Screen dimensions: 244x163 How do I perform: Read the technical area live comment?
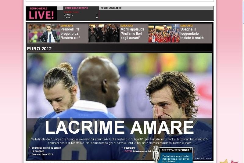coord(176,159)
